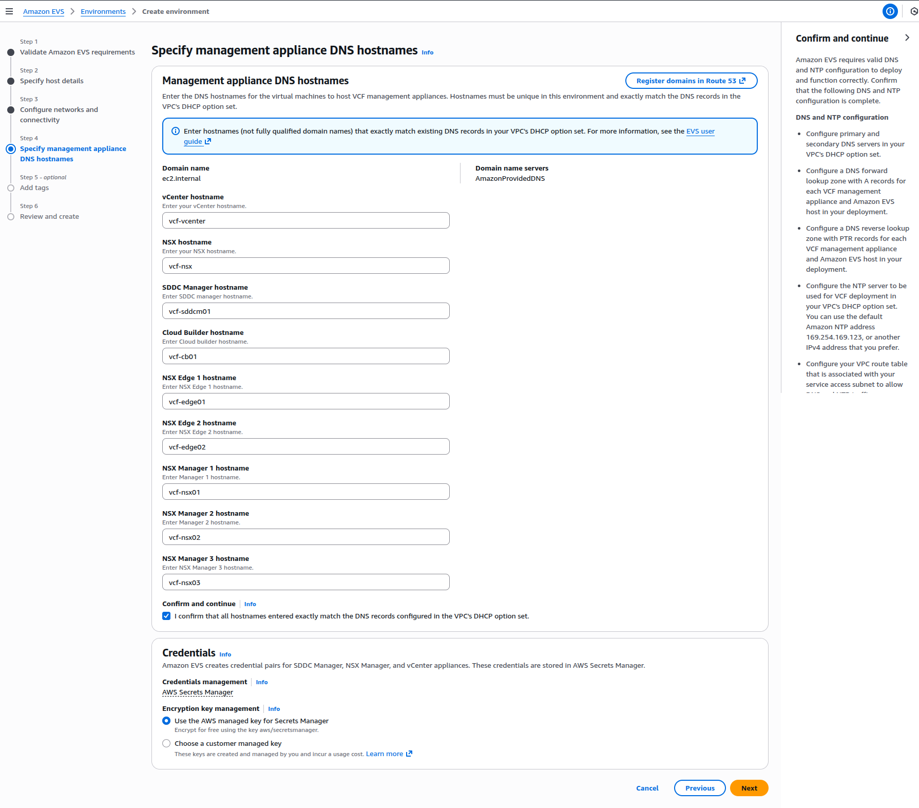Click into the NSX Edge 2 hostname field
The height and width of the screenshot is (808, 919).
coord(305,446)
